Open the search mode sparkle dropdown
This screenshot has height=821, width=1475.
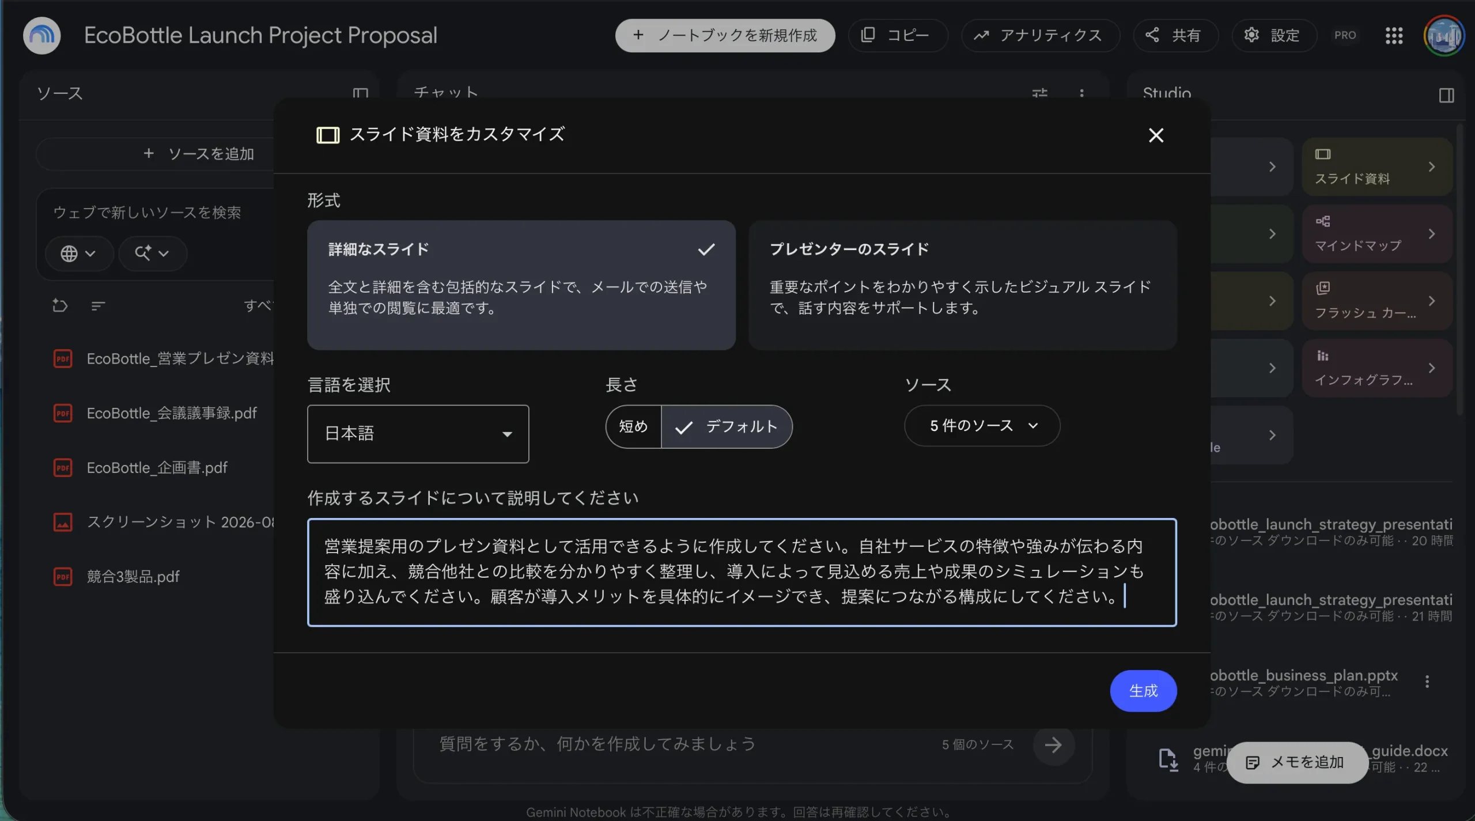tap(152, 254)
